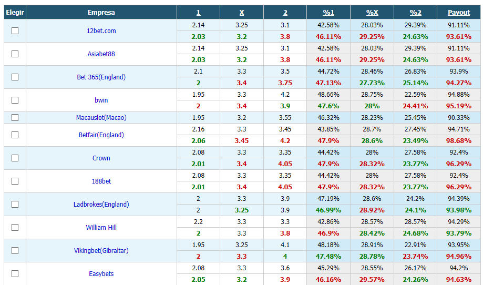Sort by the %1 column header
This screenshot has width=483, height=285.
pos(328,13)
